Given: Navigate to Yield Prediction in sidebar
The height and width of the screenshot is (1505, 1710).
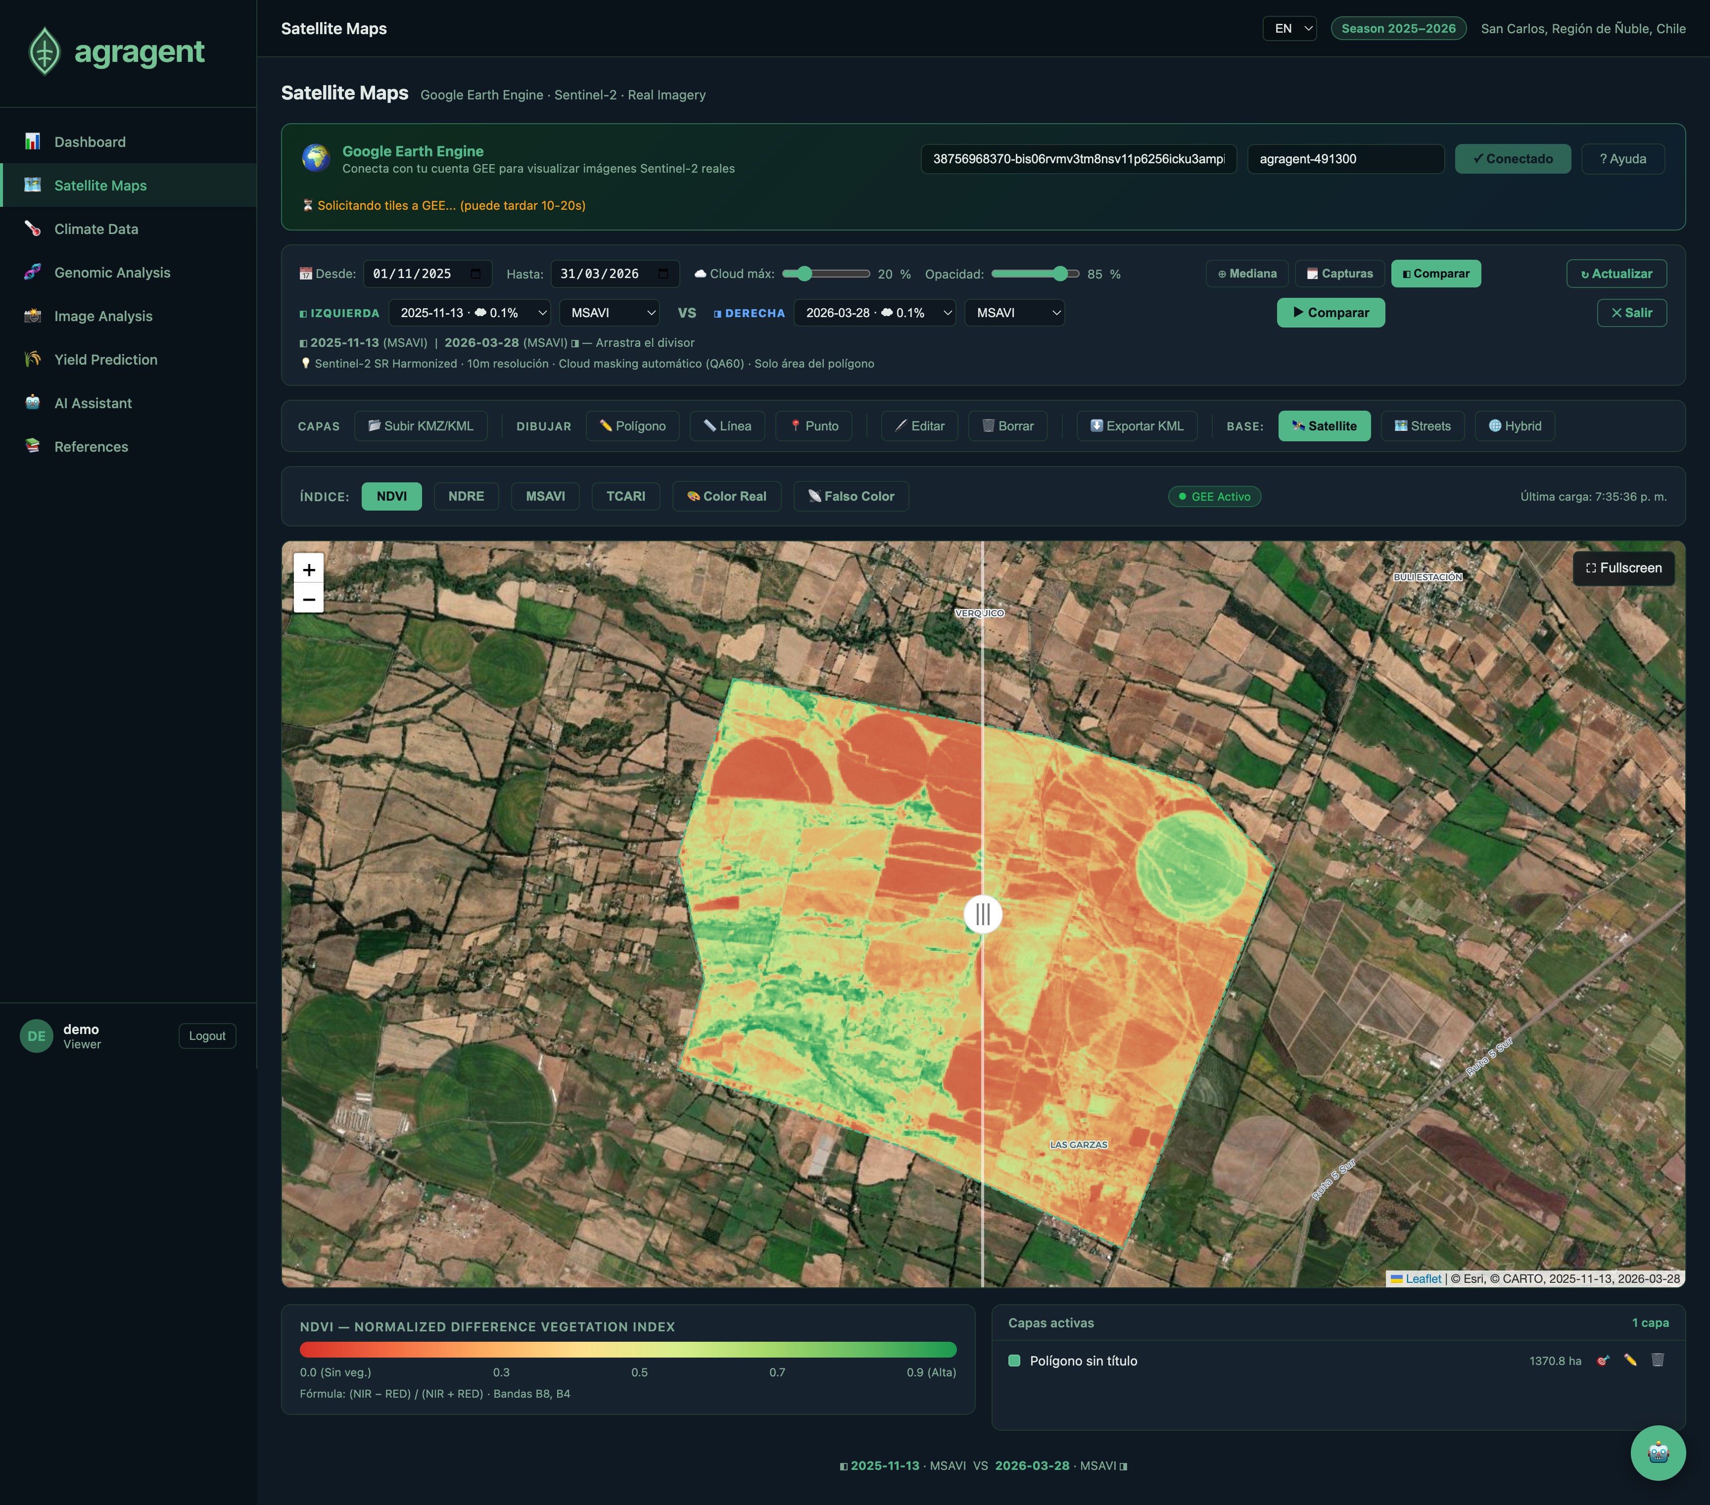Looking at the screenshot, I should point(105,359).
